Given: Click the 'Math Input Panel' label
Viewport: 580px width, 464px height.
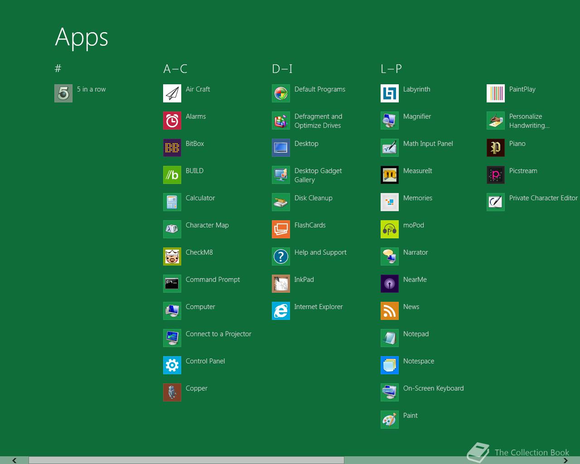Looking at the screenshot, I should [428, 144].
